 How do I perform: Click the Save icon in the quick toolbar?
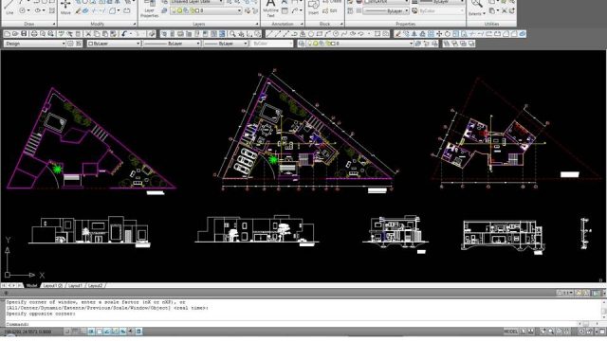click(x=24, y=34)
